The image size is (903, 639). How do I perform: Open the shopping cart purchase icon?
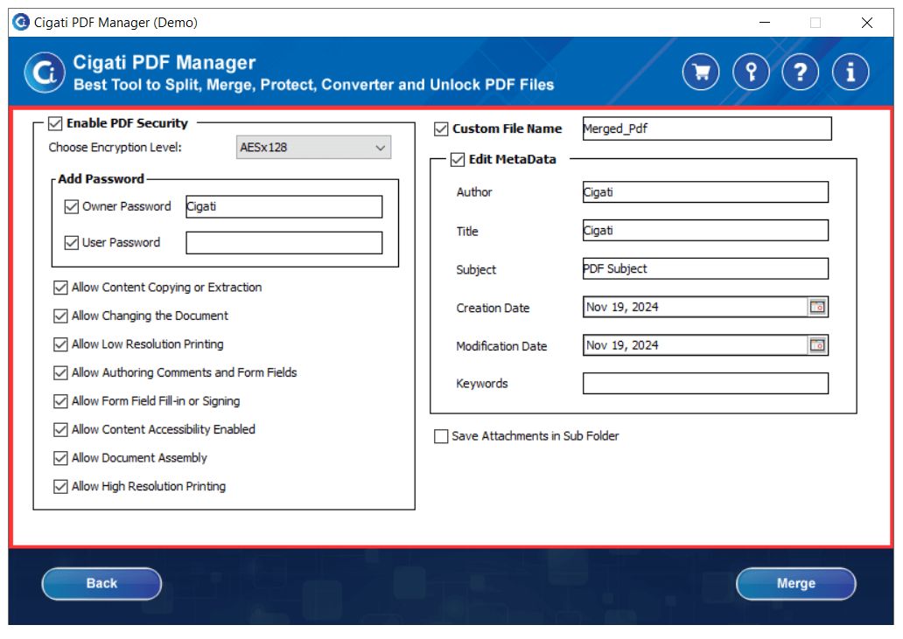click(700, 72)
